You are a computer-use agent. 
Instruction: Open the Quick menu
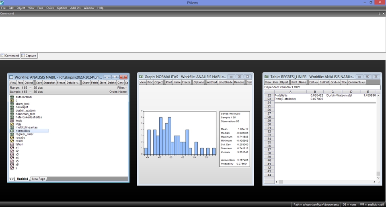50,8
